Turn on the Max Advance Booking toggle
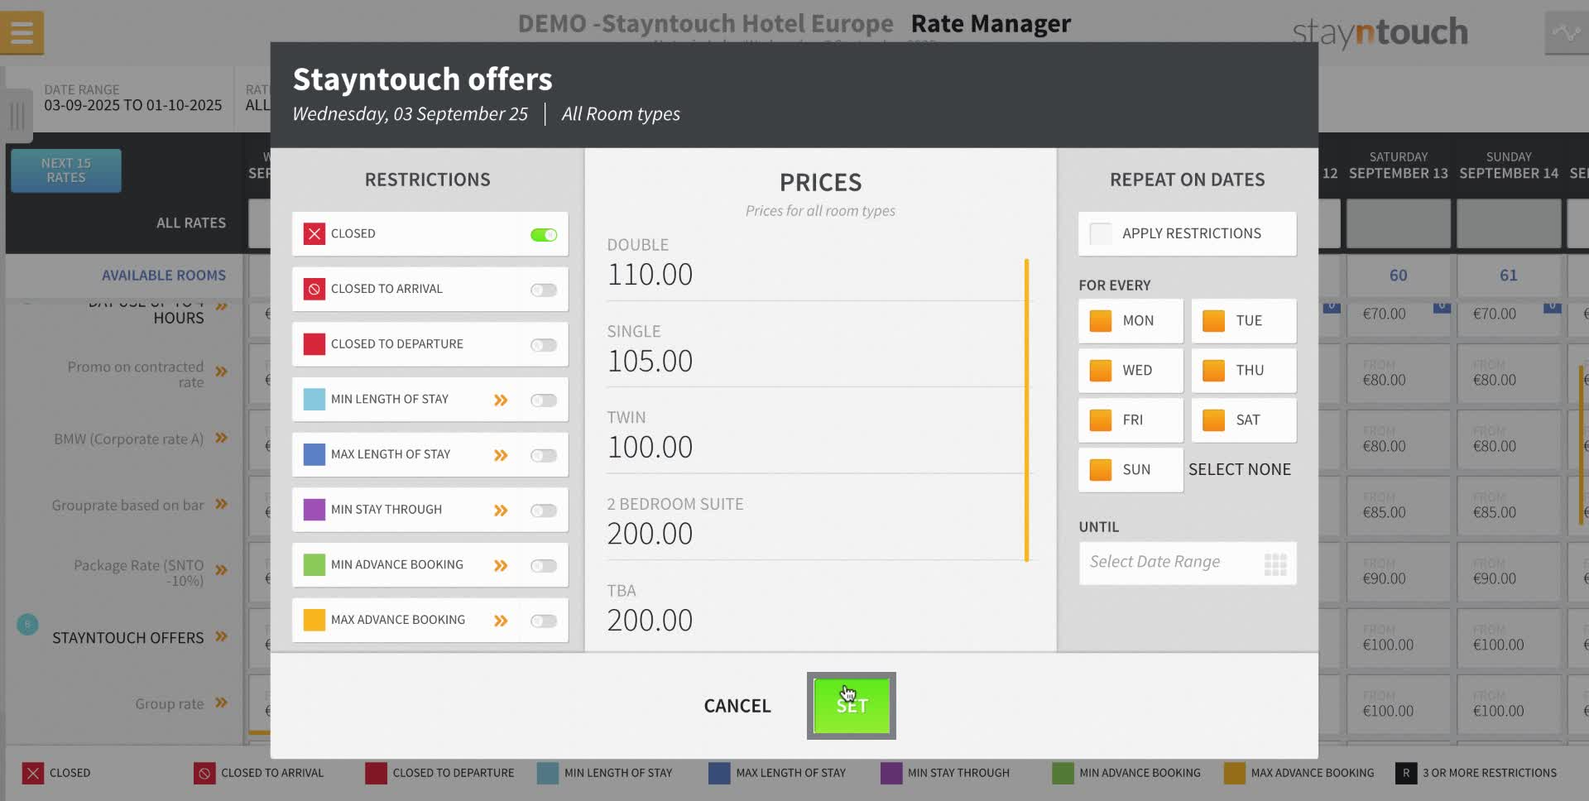This screenshot has width=1589, height=801. point(544,621)
